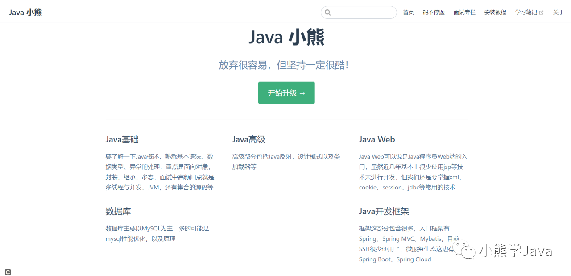The image size is (571, 276).
Task: Open the Java基础 section heading
Action: point(122,139)
